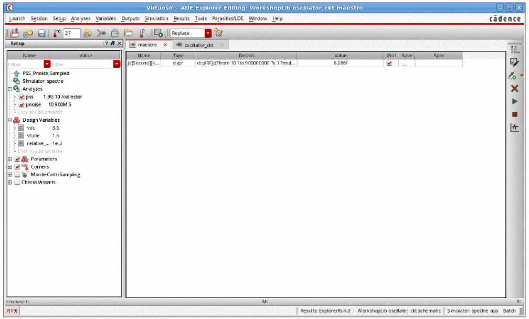The image size is (529, 319).
Task: Toggle the Corners checkbox
Action: 17,166
